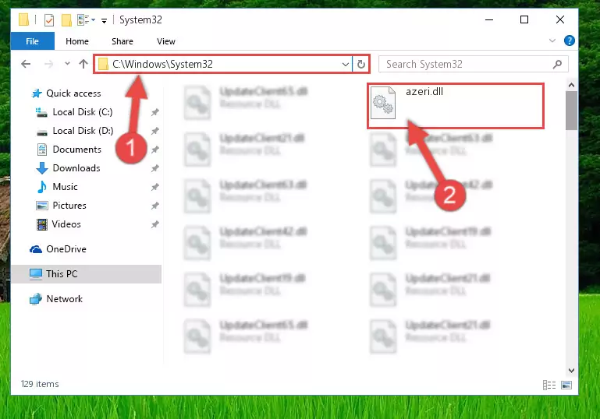Expand the address bar history dropdown
This screenshot has width=600, height=419.
point(345,64)
